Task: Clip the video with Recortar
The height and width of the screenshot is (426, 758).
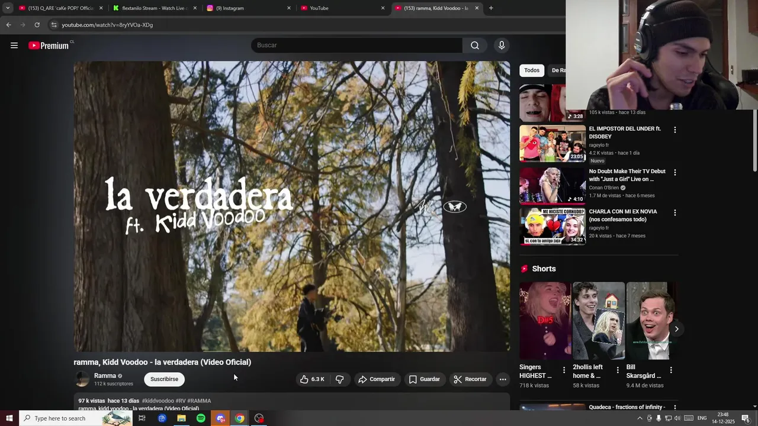Action: (470, 379)
